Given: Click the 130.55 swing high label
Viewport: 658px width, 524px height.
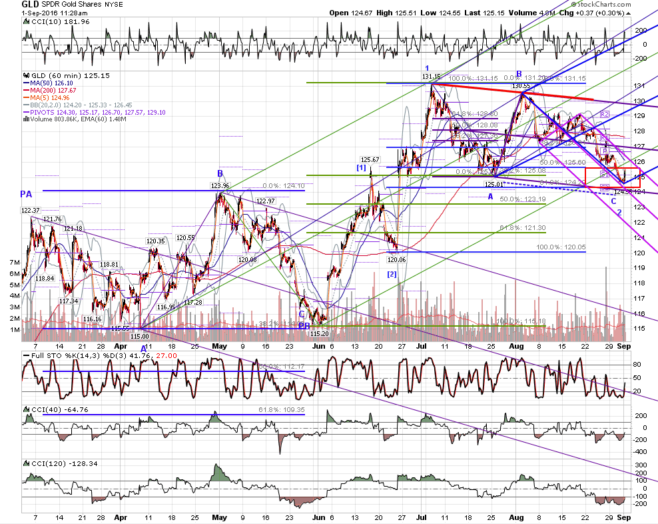Looking at the screenshot, I should click(x=521, y=86).
